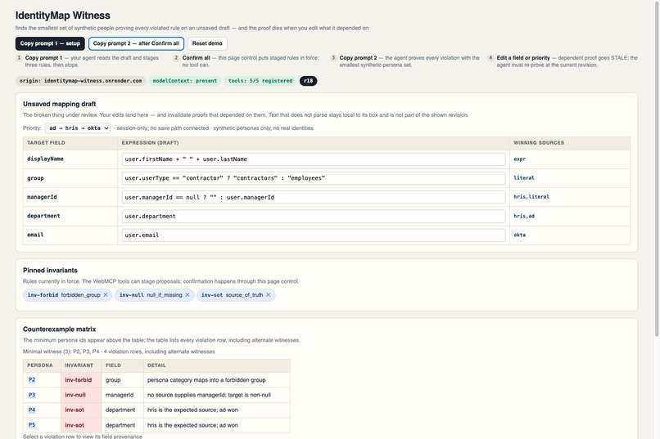Viewport: 660px width, 439px height.
Task: Click the origin identitymap-witness.onrender.com badge
Action: 80,81
